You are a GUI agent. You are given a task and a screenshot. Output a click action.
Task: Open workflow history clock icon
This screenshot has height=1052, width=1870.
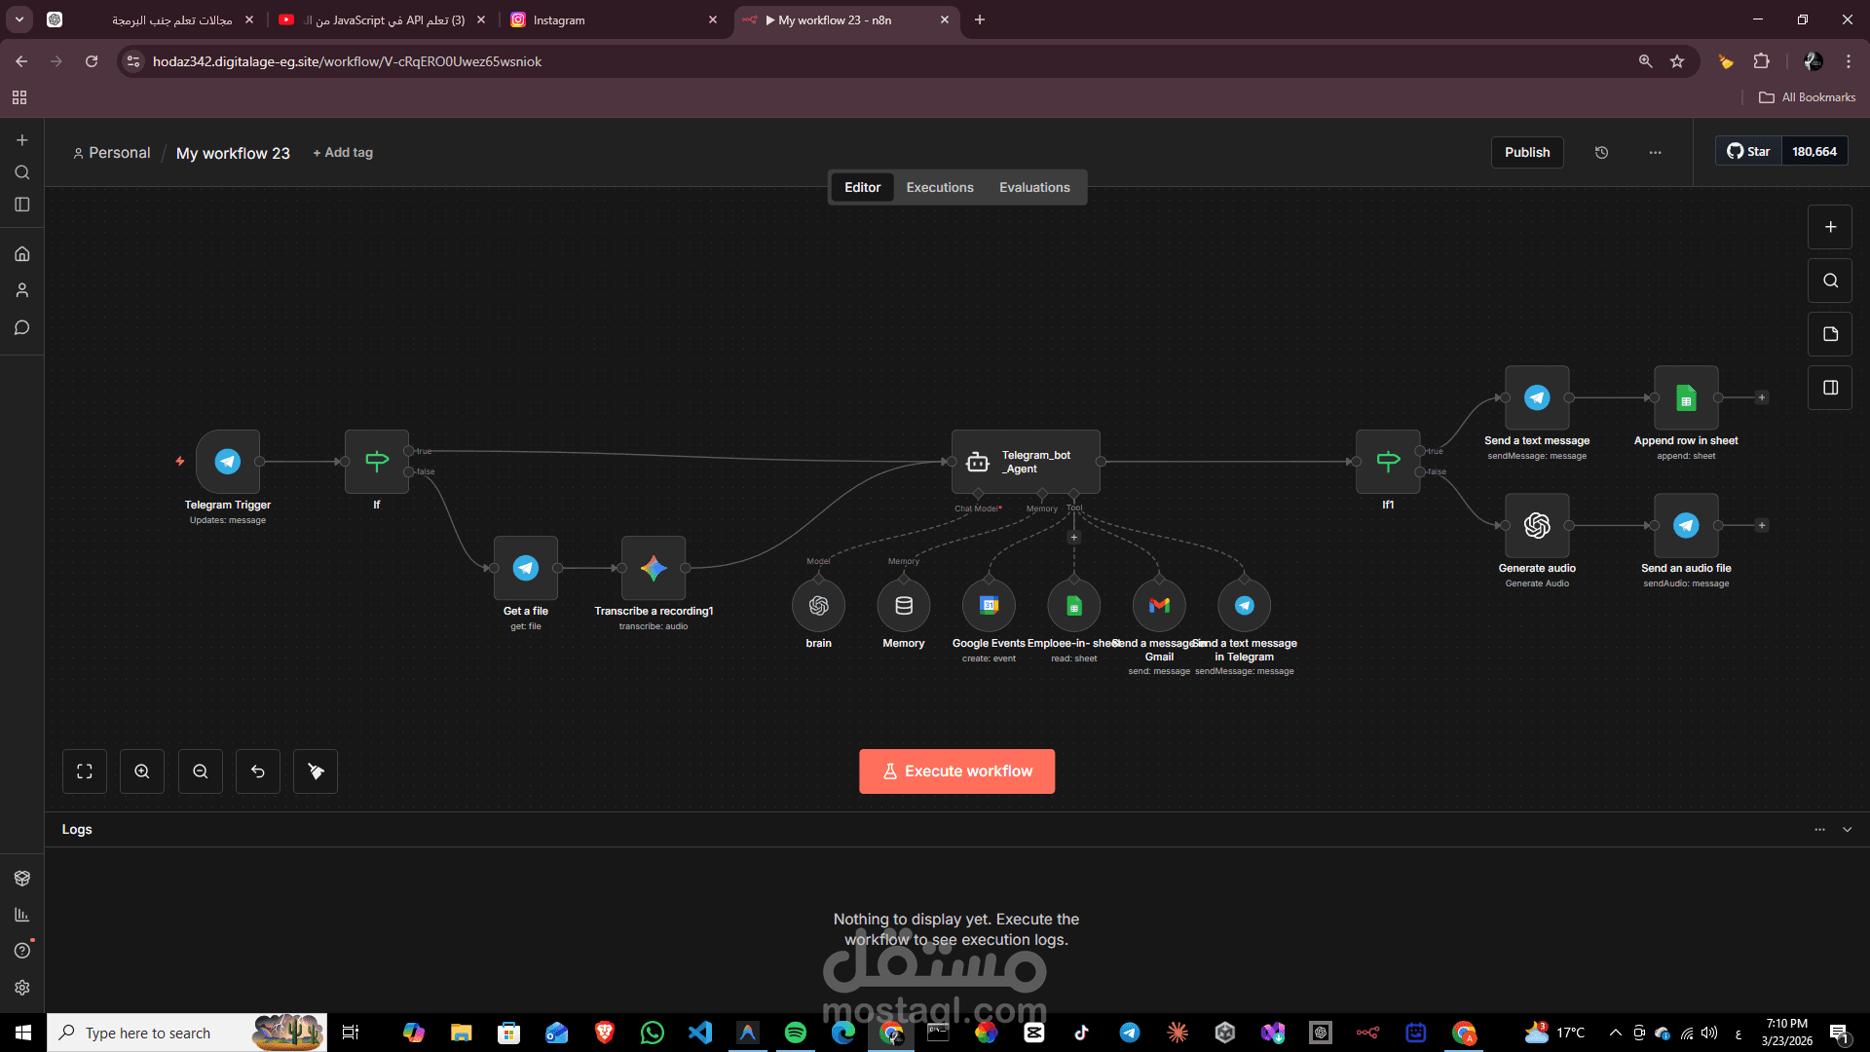[x=1601, y=152]
